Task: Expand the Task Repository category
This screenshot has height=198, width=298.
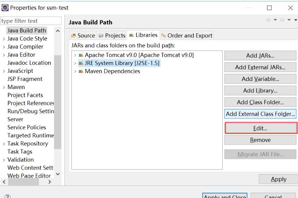Action: click(4, 143)
